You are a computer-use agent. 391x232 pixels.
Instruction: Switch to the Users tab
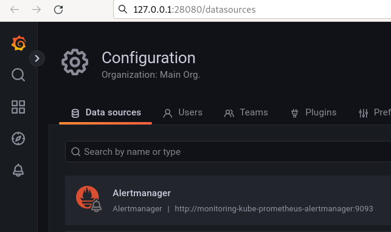tap(182, 113)
